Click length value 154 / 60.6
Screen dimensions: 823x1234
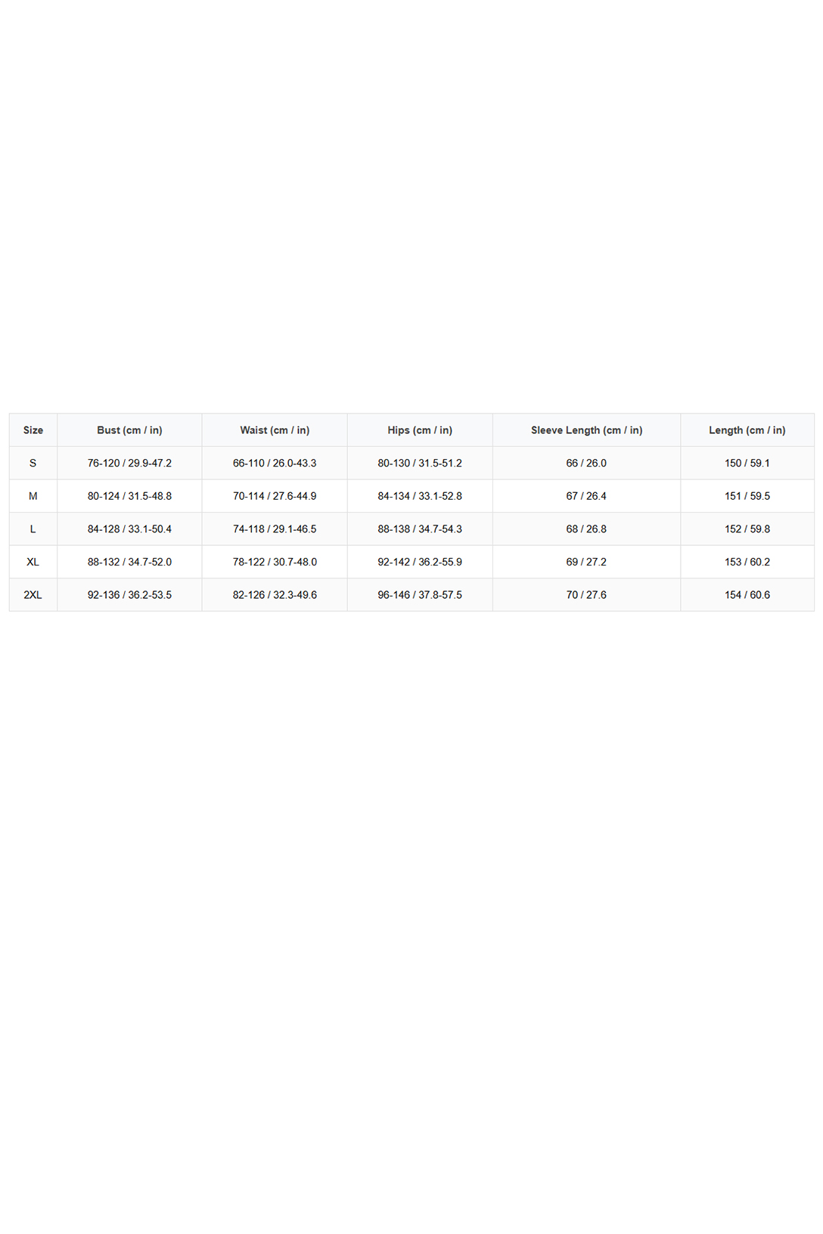747,595
